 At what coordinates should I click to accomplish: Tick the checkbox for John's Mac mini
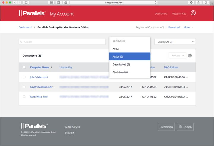click(24, 77)
